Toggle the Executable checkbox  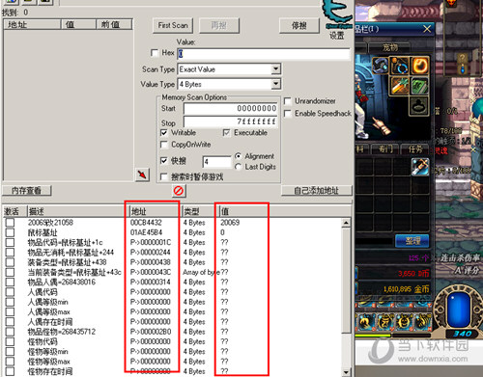click(x=227, y=132)
